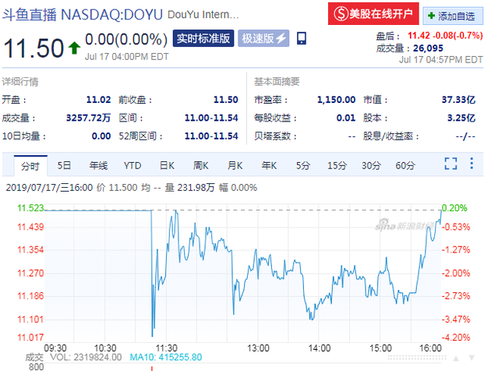The height and width of the screenshot is (371, 491).
Task: Click the Jul 17 04:00PM EDT timestamp
Action: click(x=126, y=57)
